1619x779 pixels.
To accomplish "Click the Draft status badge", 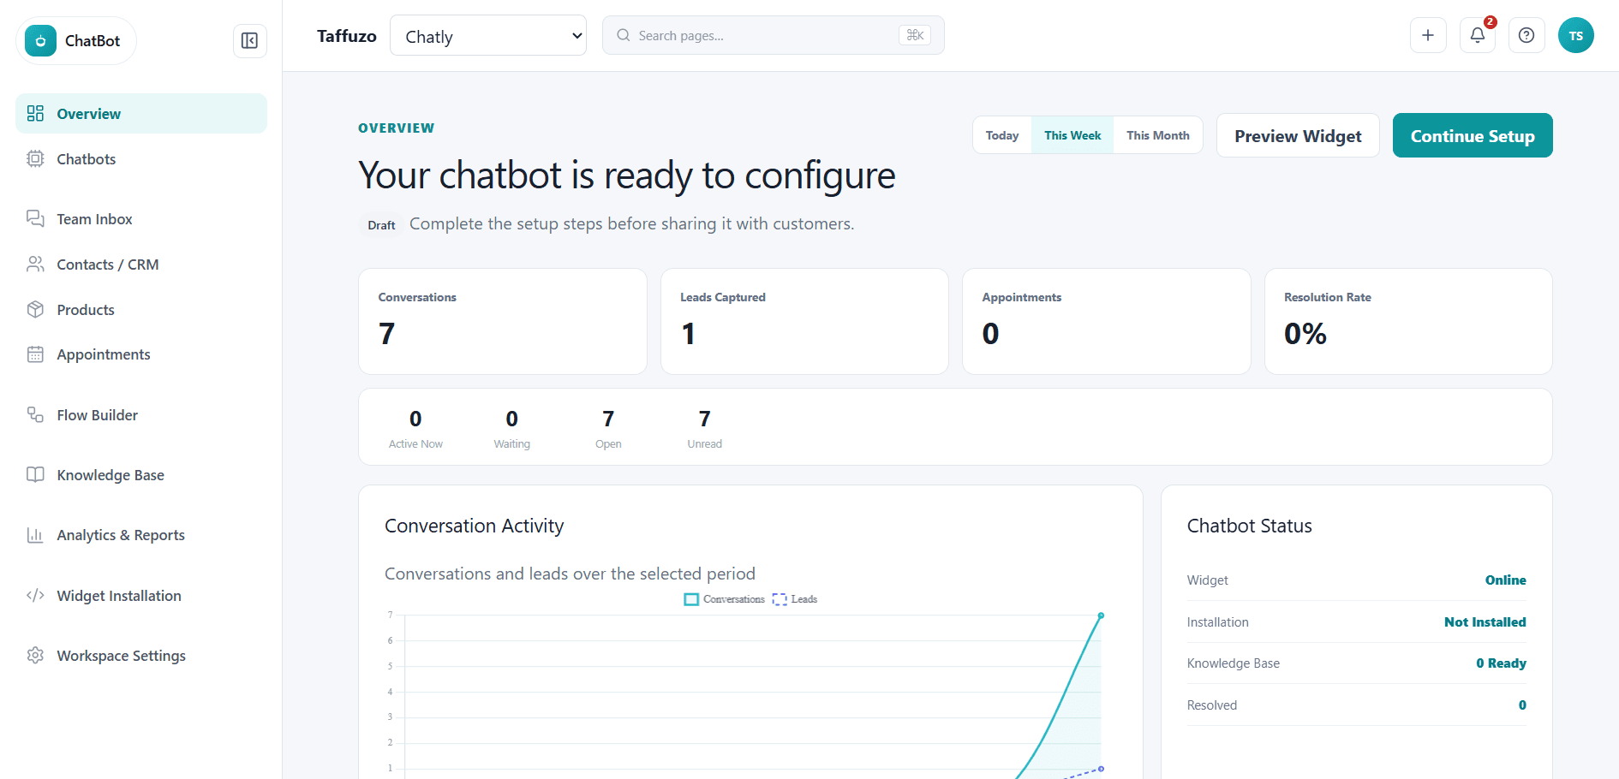I will [x=381, y=225].
